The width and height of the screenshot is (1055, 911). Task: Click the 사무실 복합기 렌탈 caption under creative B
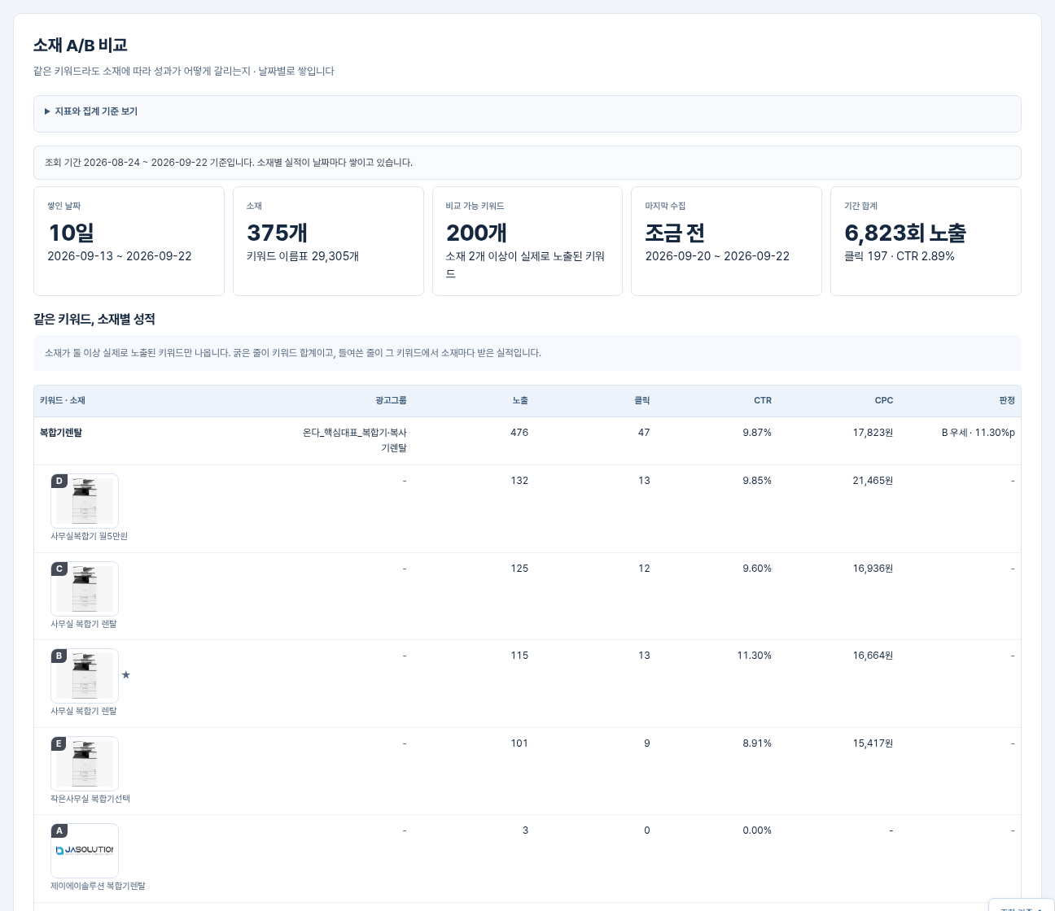[x=84, y=711]
